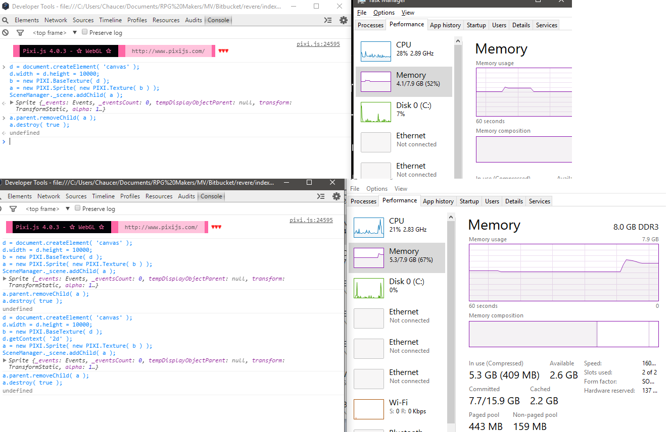This screenshot has width=672, height=432.
Task: Open App history tab in lower Task Manager
Action: (x=438, y=201)
